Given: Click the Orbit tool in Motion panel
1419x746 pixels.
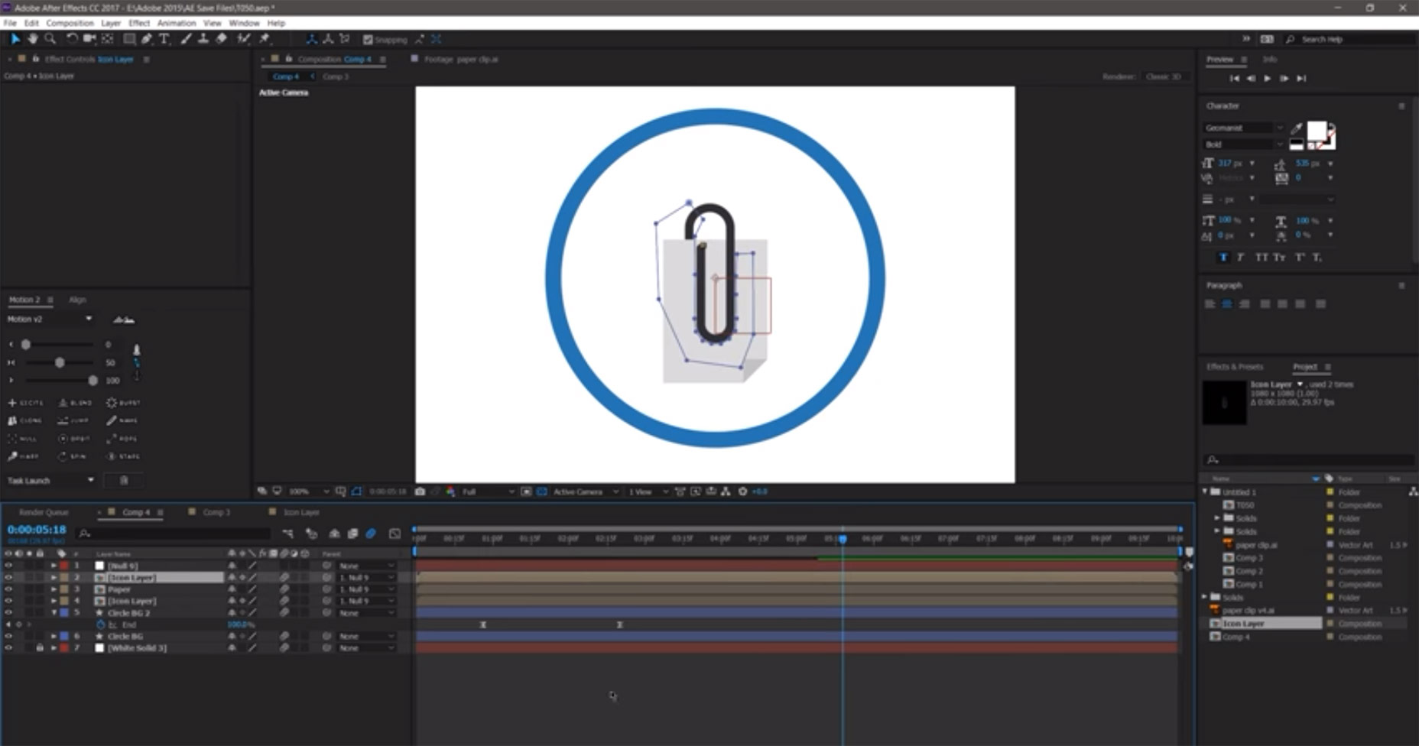Looking at the screenshot, I should click(74, 439).
